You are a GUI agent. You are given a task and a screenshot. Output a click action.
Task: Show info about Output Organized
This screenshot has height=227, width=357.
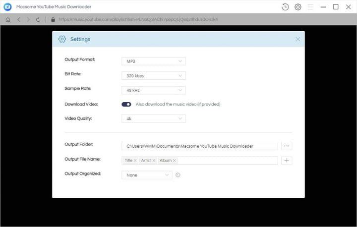click(x=178, y=175)
